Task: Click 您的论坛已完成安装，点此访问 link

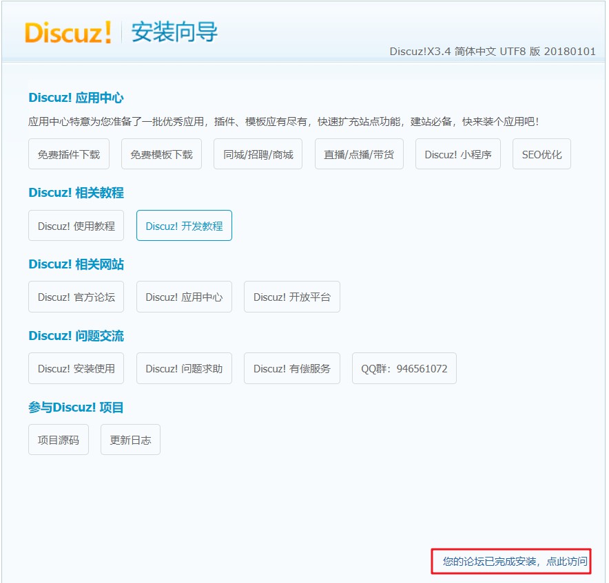Action: 515,561
